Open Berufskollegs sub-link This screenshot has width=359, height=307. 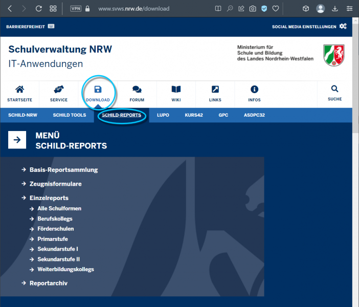(x=55, y=219)
